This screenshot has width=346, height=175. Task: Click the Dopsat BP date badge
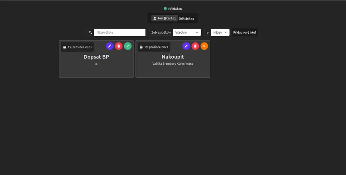coord(77,47)
